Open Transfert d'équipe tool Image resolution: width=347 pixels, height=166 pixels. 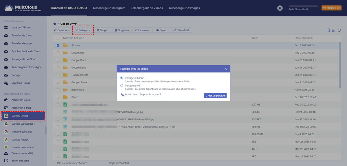point(21,43)
